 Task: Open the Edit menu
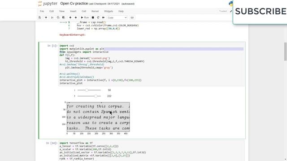click(x=52, y=11)
